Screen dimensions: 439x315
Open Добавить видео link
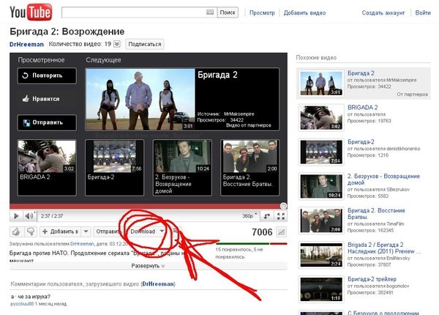[304, 12]
